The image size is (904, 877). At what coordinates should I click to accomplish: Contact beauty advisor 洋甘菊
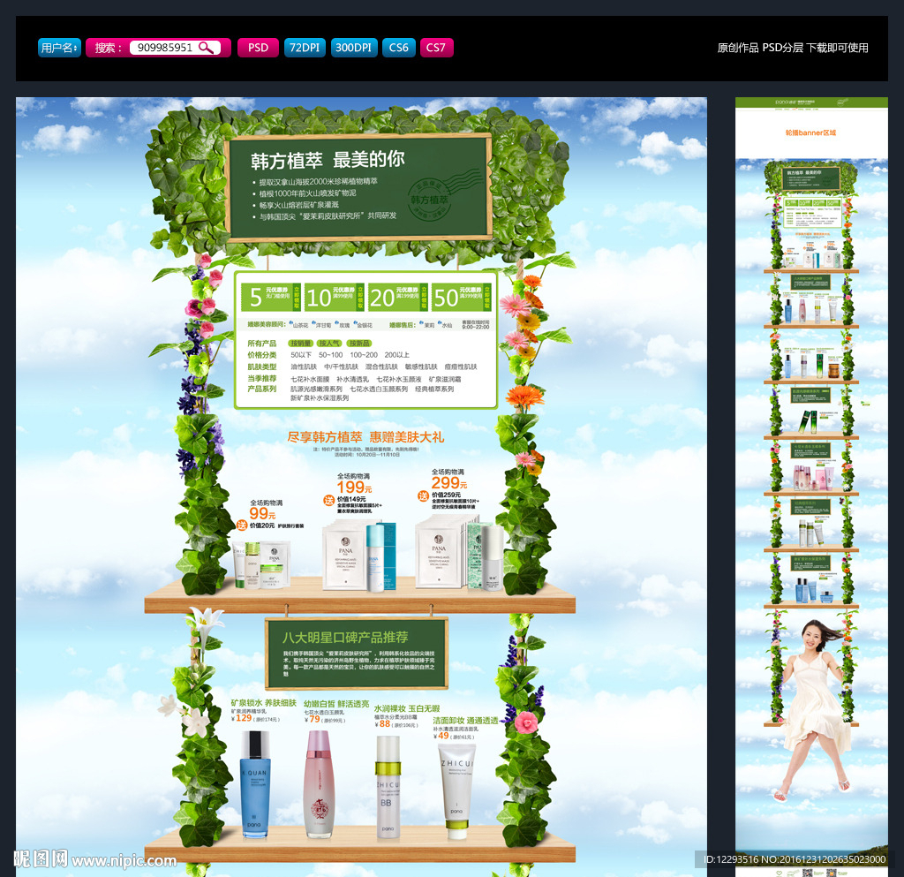pyautogui.click(x=321, y=325)
